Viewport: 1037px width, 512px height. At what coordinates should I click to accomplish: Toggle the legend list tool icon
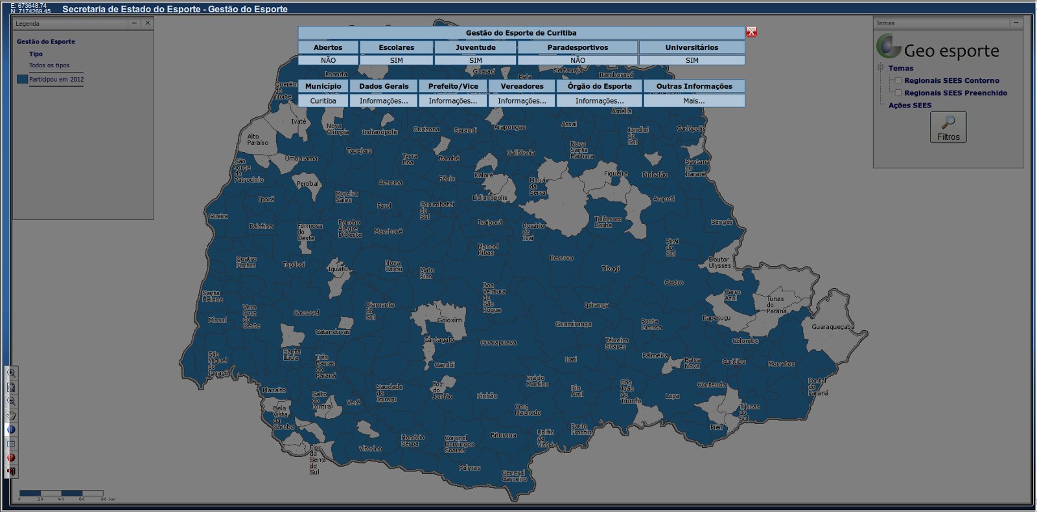coord(11,444)
